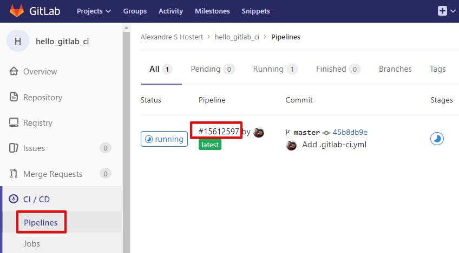Click the GitLab fox logo
459x253 pixels.
point(18,11)
